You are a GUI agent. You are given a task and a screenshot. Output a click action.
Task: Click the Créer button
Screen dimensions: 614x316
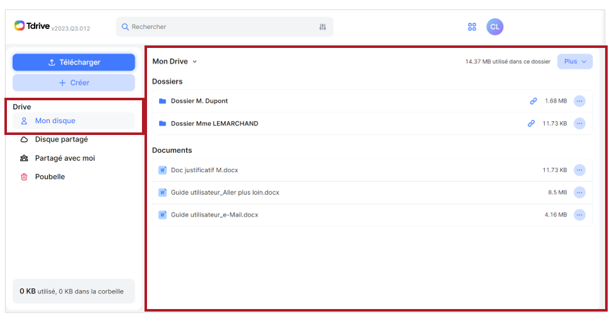tap(74, 83)
